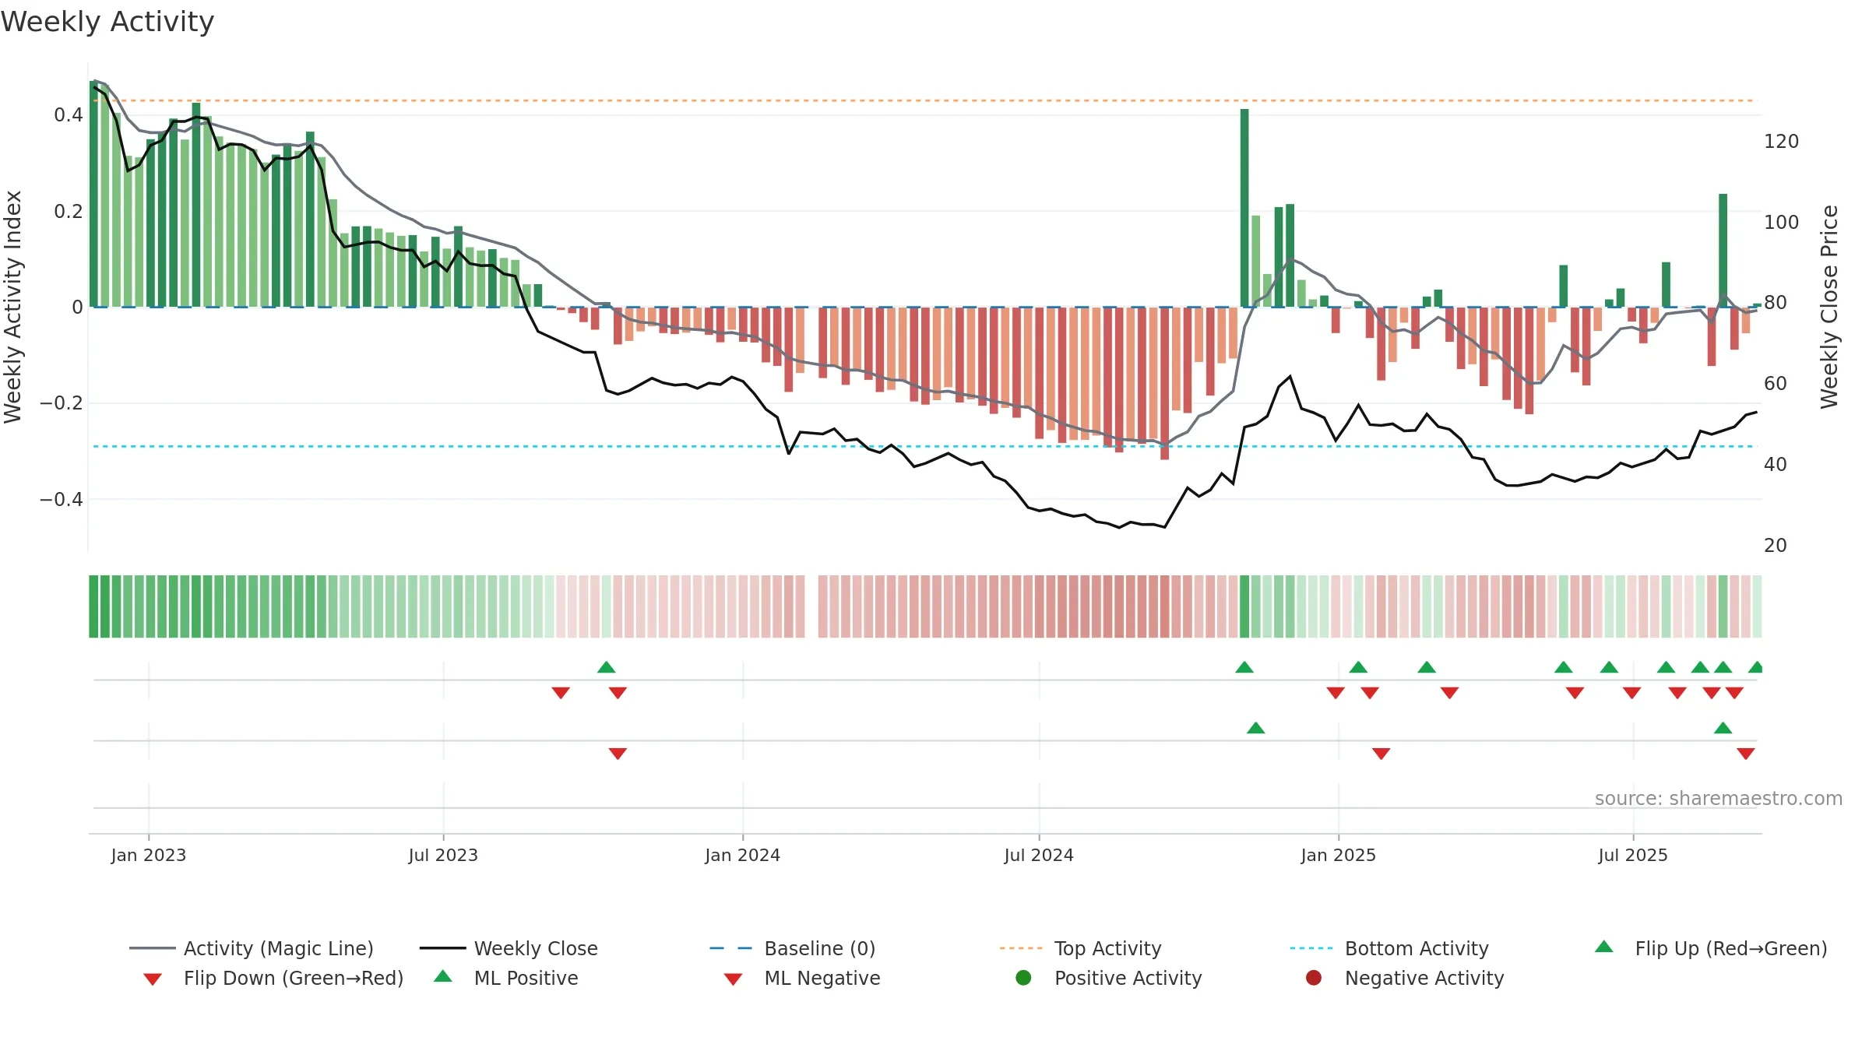Click the Jan 2024 x-axis label
This screenshot has height=1051, width=1869.
tap(743, 855)
